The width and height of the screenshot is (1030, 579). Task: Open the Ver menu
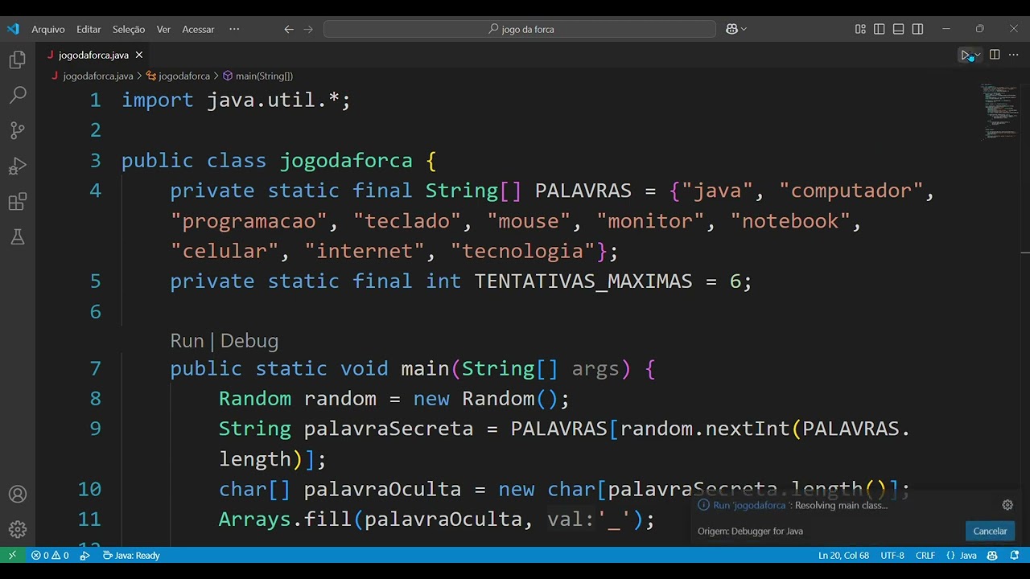pyautogui.click(x=163, y=29)
